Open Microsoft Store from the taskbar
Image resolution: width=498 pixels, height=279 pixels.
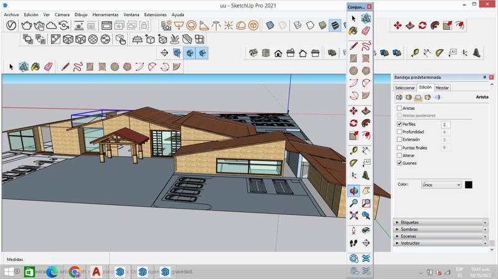[x=29, y=272]
